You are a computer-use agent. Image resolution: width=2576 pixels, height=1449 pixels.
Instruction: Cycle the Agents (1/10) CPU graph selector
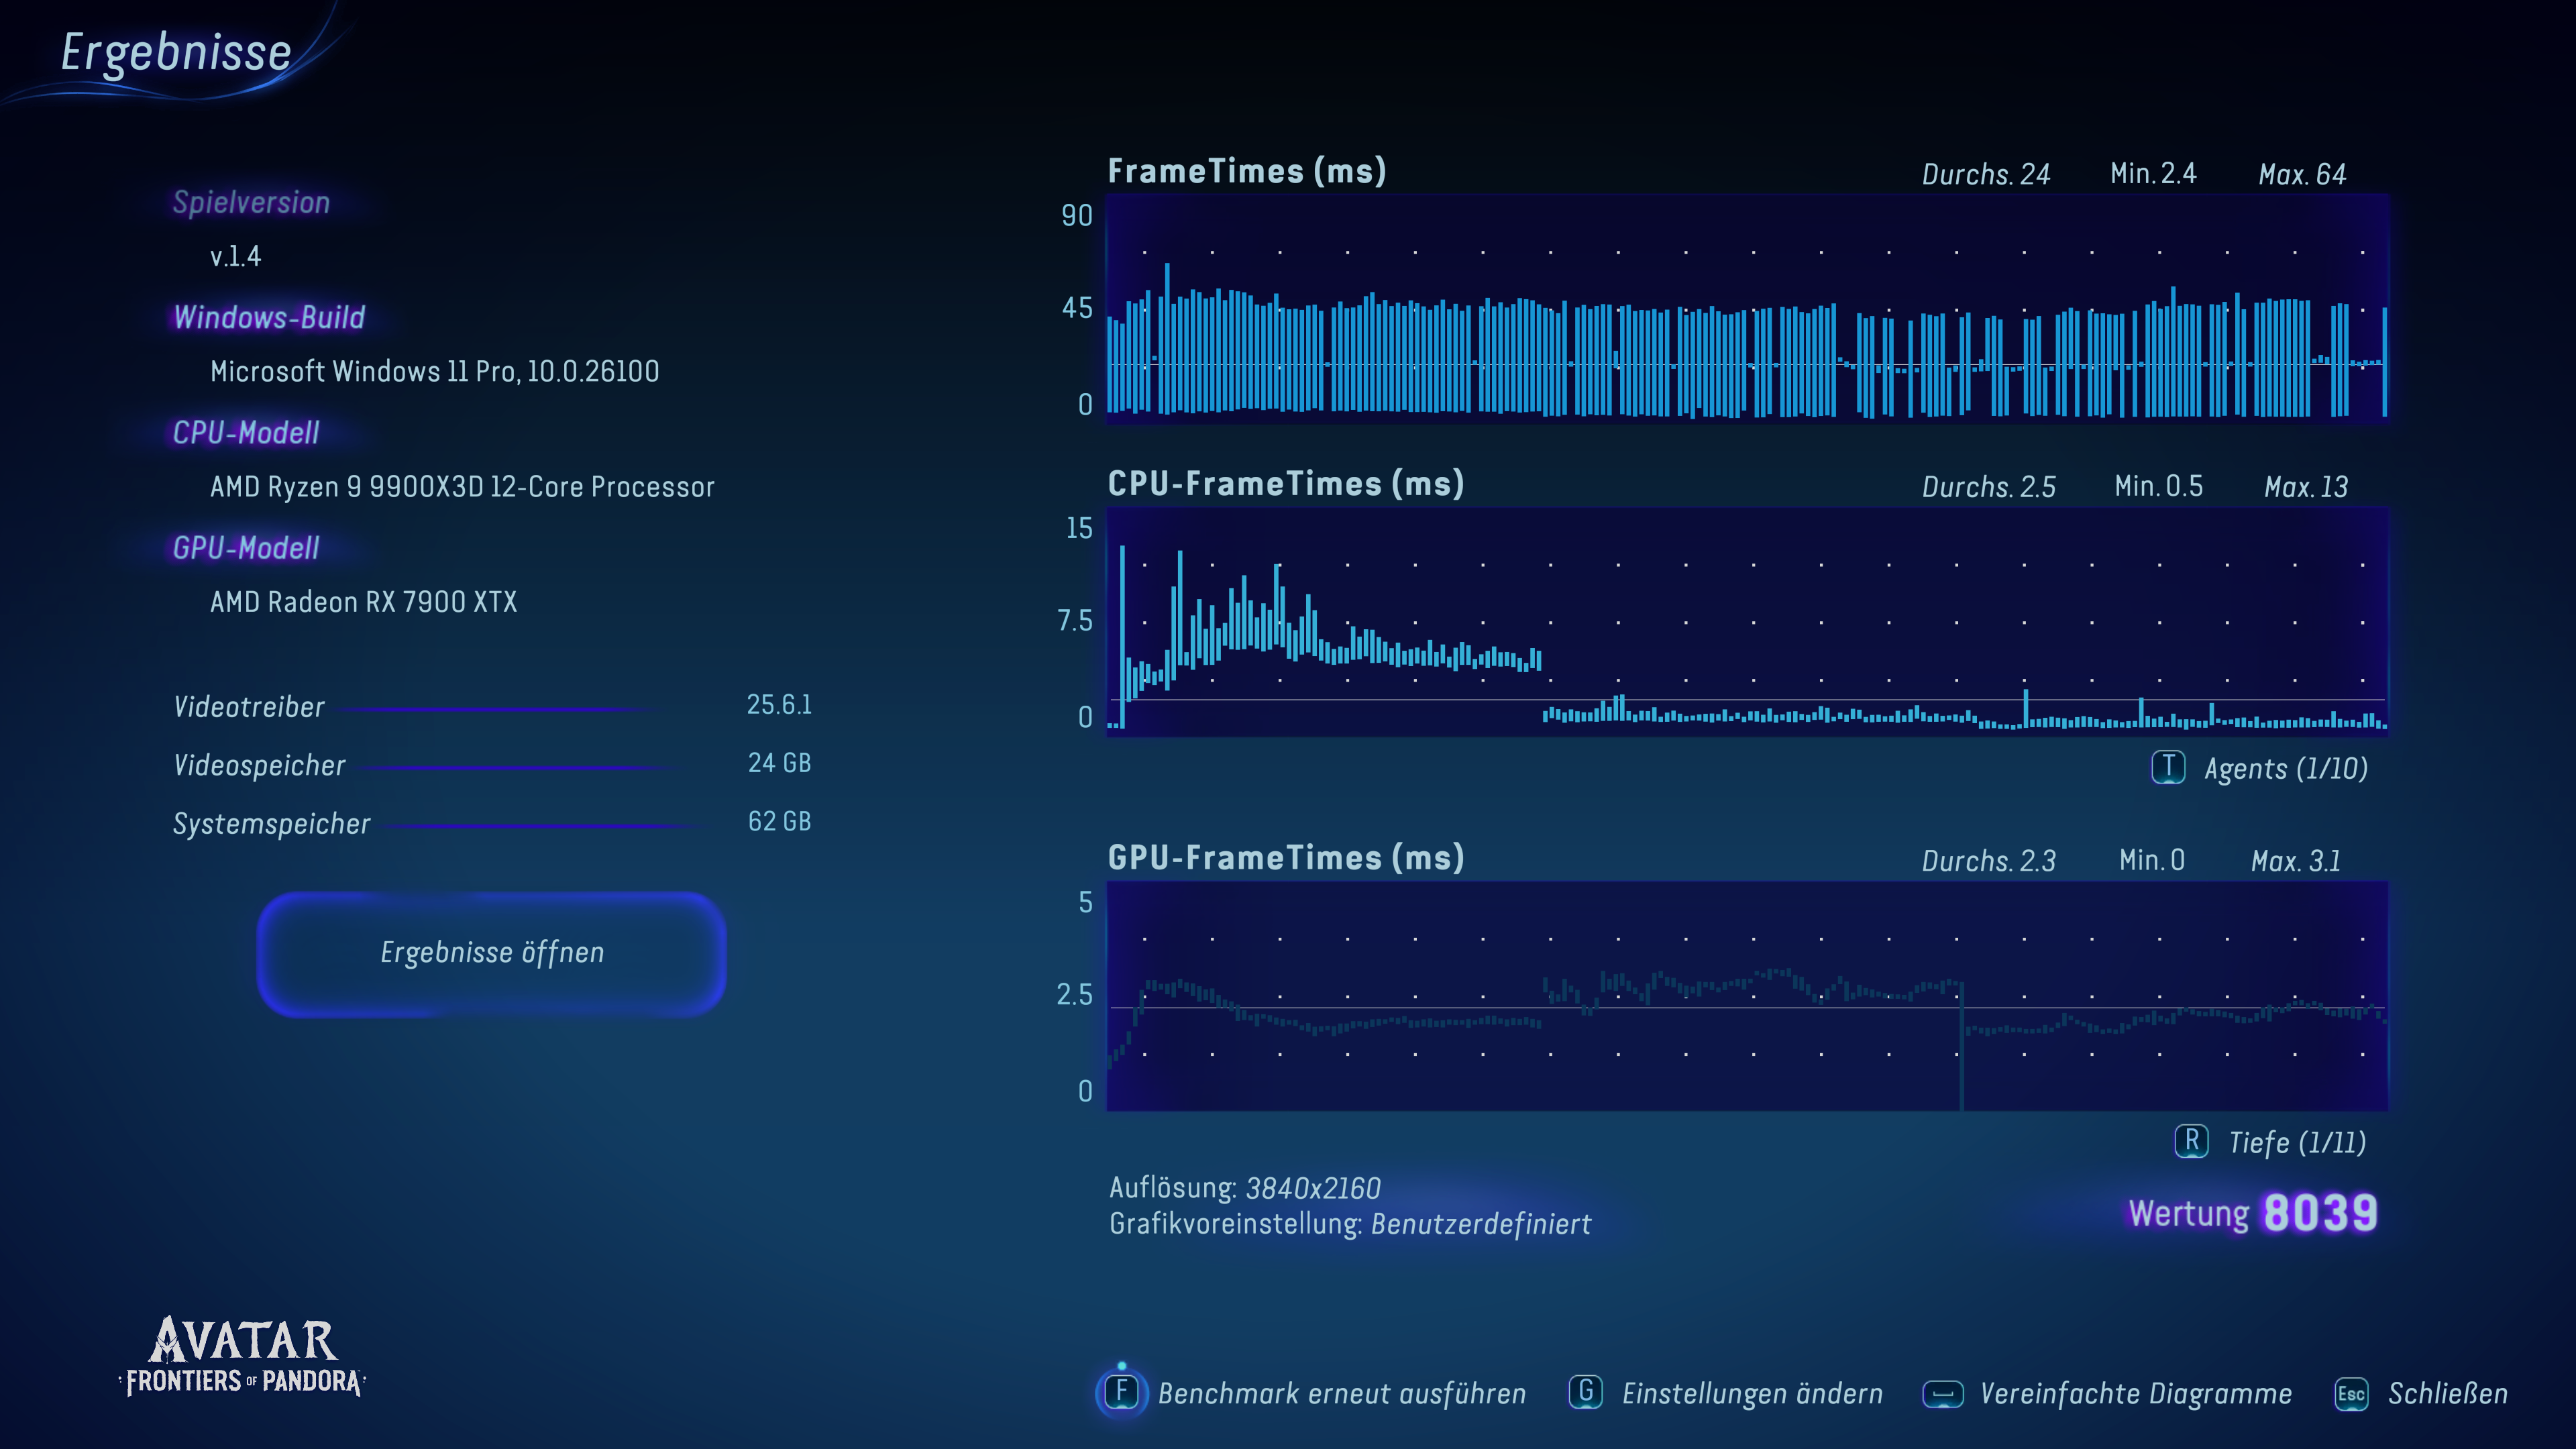tap(2285, 768)
